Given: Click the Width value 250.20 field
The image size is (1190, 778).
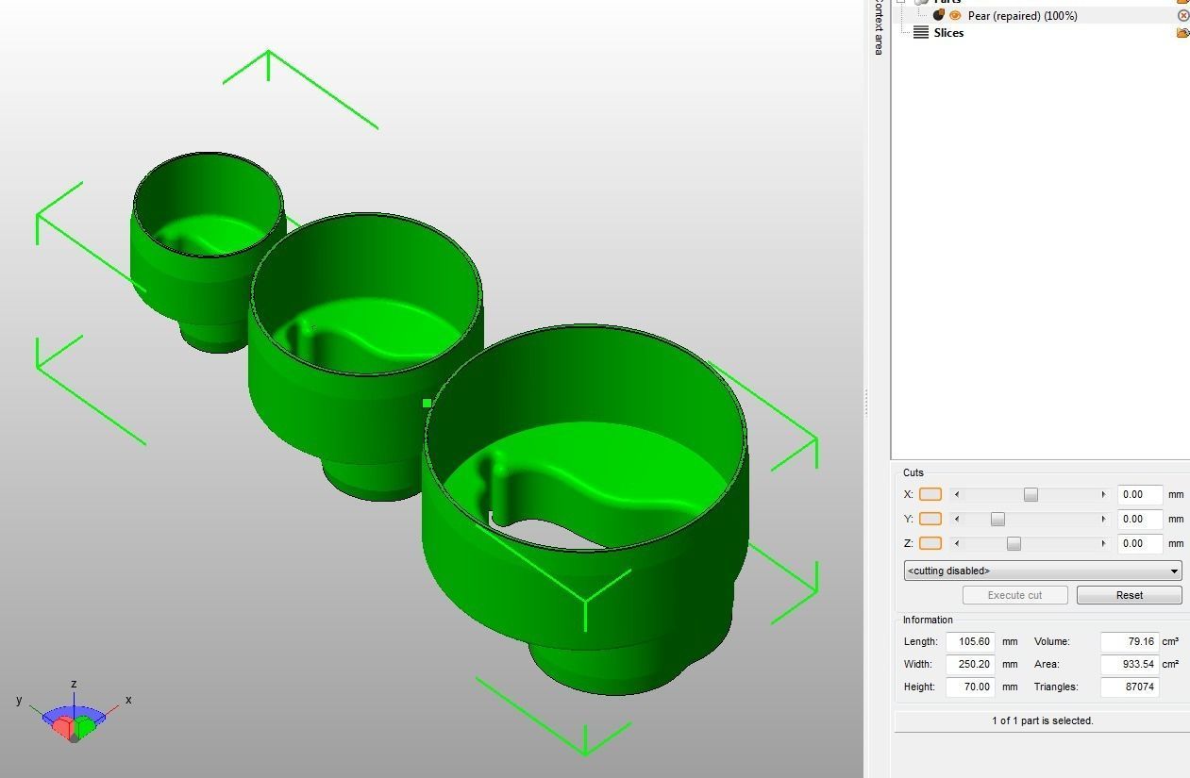Looking at the screenshot, I should (970, 664).
